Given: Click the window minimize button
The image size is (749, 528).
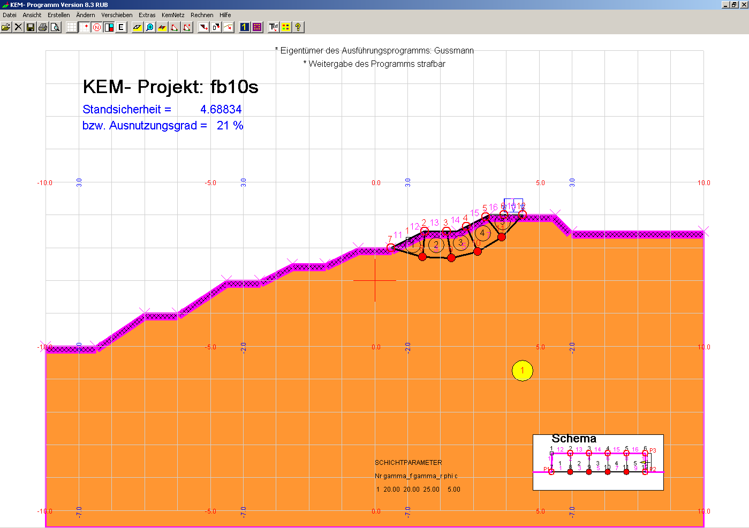Looking at the screenshot, I should (x=725, y=4).
